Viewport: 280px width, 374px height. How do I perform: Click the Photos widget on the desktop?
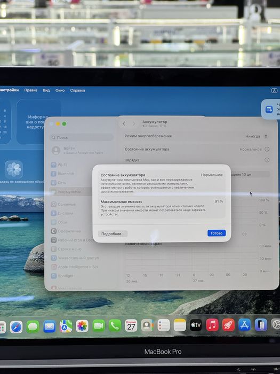point(14,169)
